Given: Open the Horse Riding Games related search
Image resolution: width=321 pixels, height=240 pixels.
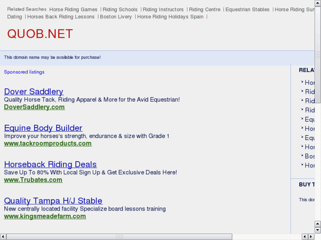Looking at the screenshot, I should coord(73,10).
